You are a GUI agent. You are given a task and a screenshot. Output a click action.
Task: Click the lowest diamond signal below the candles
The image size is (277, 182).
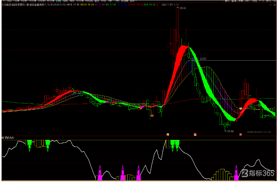pyautogui.click(x=152, y=116)
